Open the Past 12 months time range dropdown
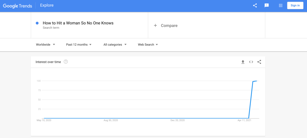Screen dimensions: 307x138 [x=79, y=45]
